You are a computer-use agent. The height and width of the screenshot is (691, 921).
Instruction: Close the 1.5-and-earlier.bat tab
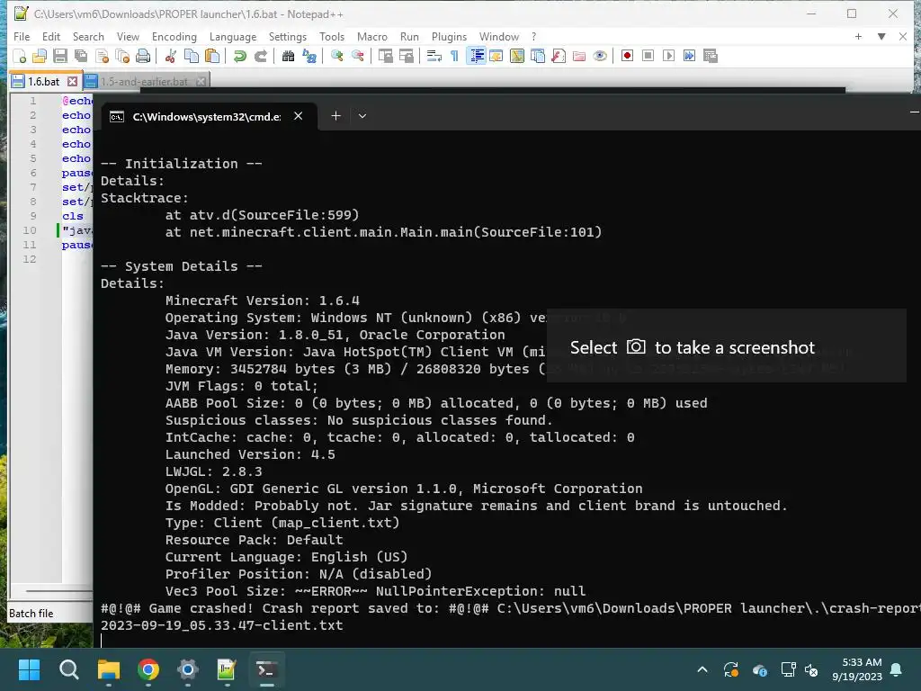(x=201, y=82)
